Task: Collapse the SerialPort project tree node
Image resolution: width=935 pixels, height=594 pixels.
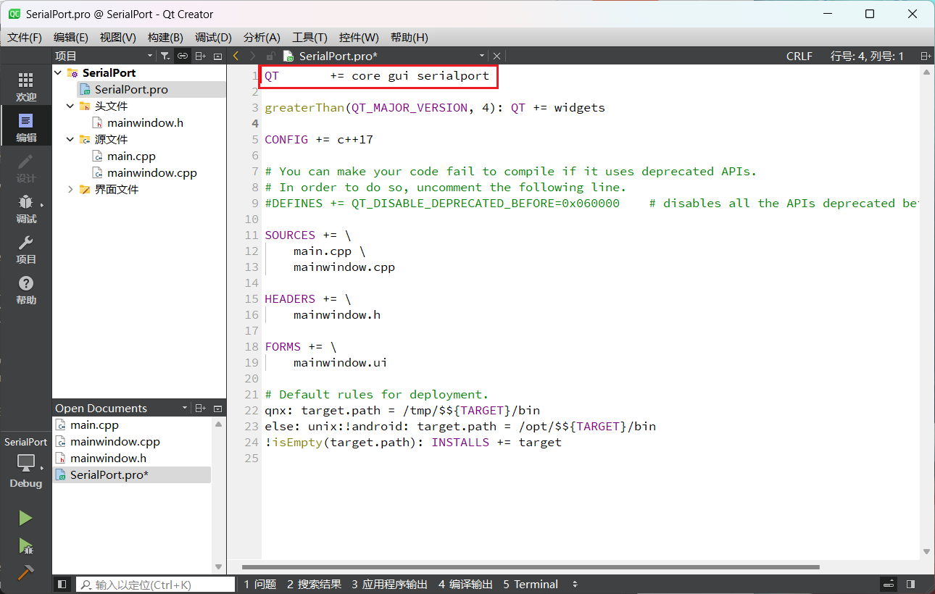Action: coord(58,72)
